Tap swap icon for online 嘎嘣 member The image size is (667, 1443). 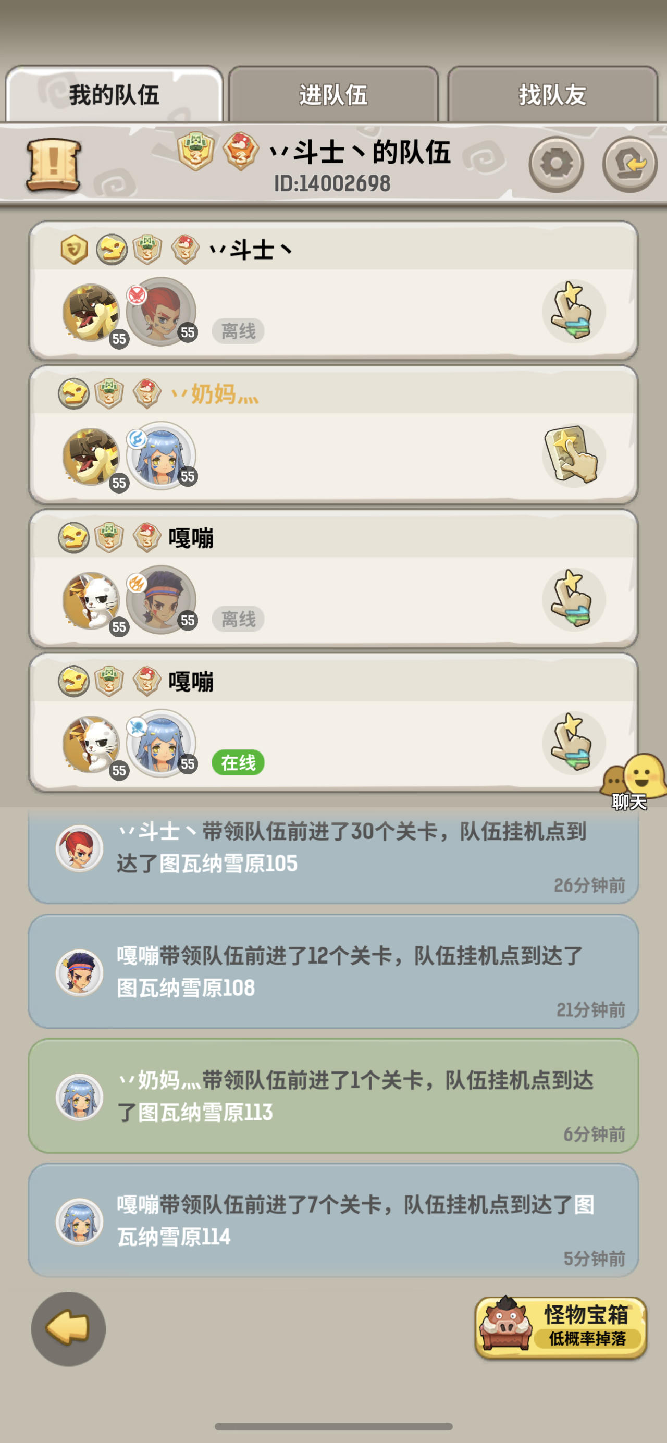574,743
